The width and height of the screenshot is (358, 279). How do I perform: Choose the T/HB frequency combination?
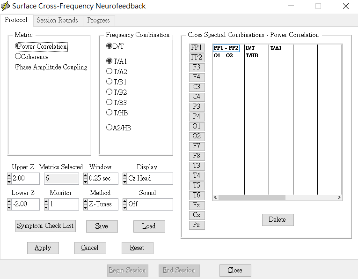[117, 113]
